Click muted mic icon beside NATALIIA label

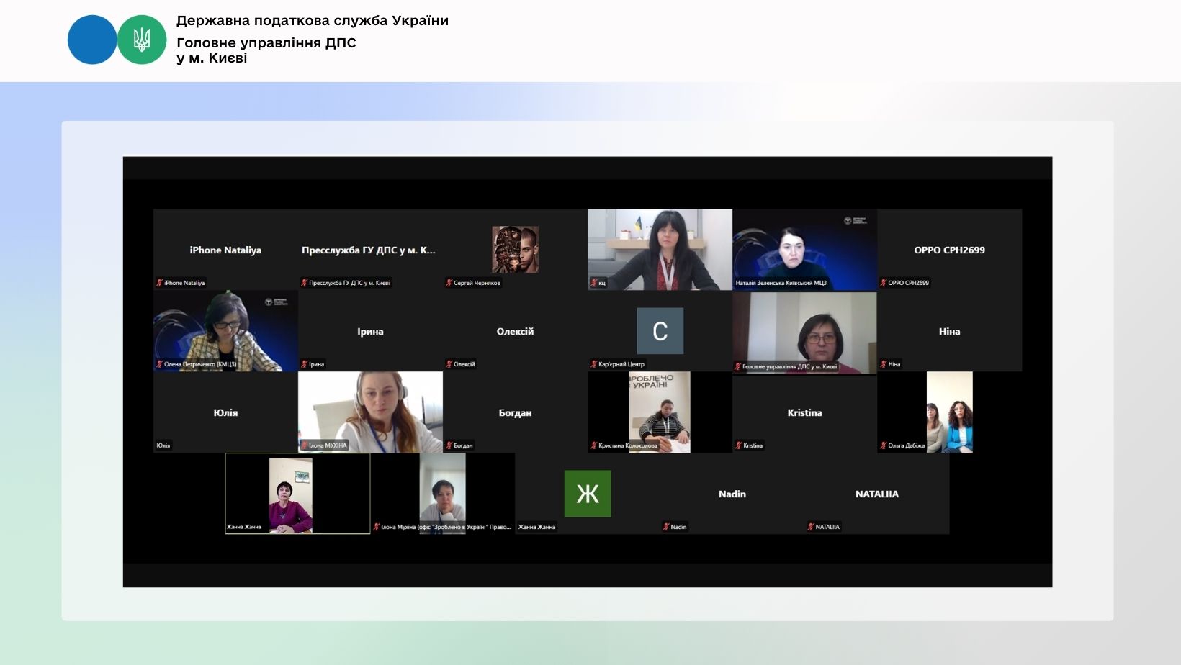[811, 527]
